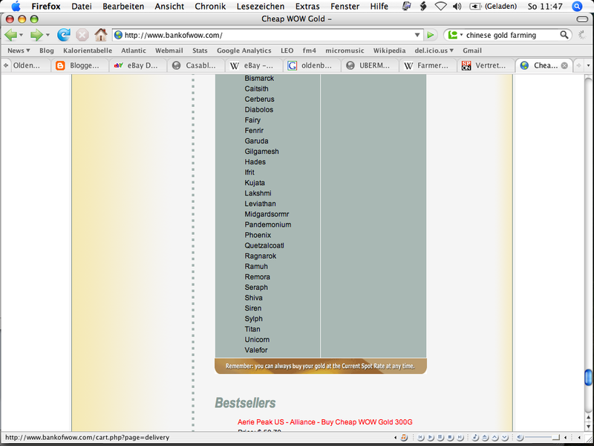594x446 pixels.
Task: Reload the page with the refresh icon
Action: point(64,35)
